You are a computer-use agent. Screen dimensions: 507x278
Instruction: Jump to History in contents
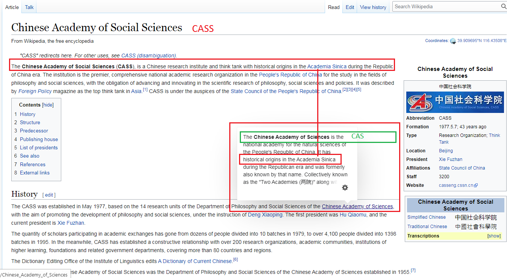pos(27,114)
